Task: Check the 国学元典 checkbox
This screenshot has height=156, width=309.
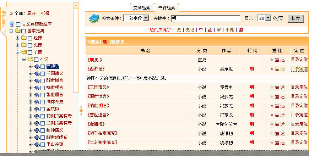Action: pyautogui.click(x=23, y=31)
